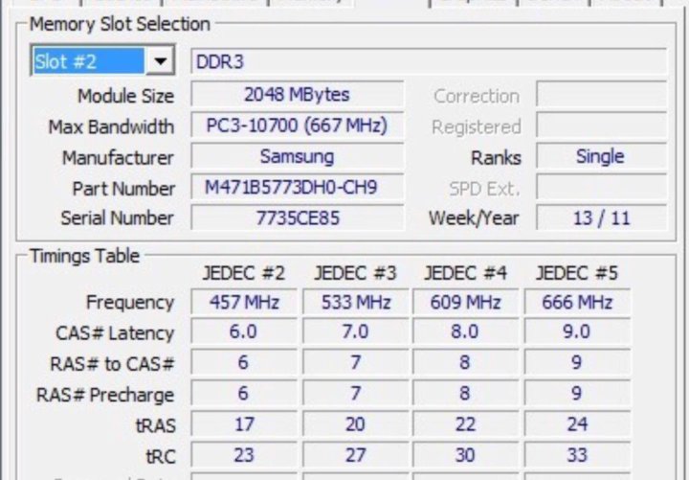Click the 666 MHz frequency cell

(x=577, y=302)
